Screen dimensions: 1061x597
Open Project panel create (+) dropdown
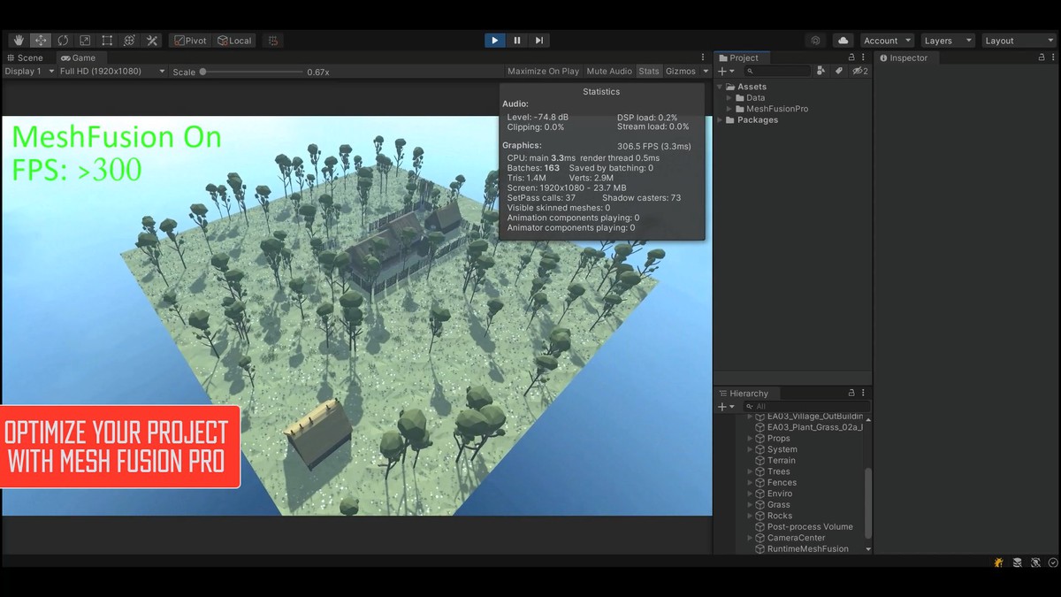pyautogui.click(x=726, y=72)
